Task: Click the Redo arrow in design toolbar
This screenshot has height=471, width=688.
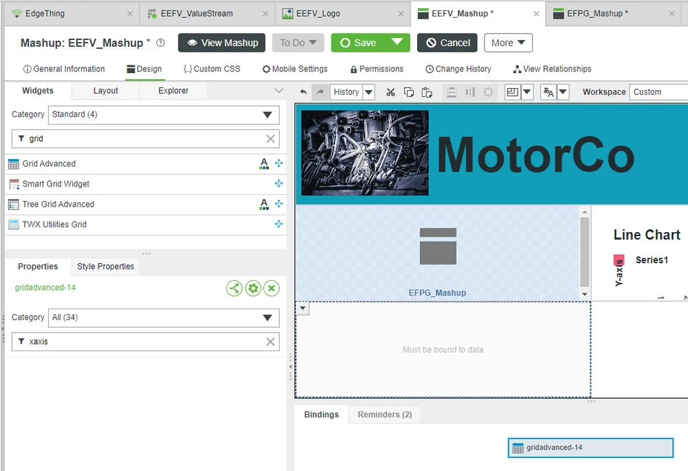Action: click(321, 92)
